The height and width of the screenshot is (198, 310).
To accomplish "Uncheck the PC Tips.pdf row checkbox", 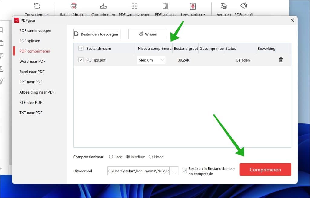I will coord(81,60).
